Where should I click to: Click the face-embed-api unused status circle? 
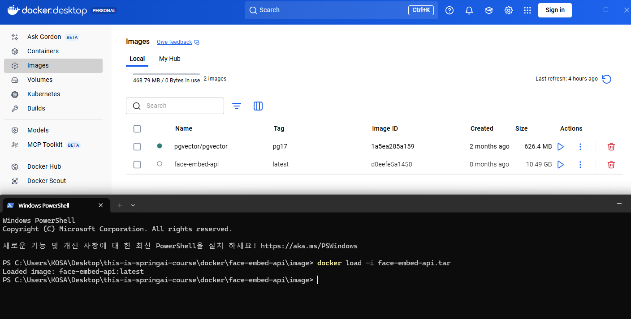click(x=160, y=164)
